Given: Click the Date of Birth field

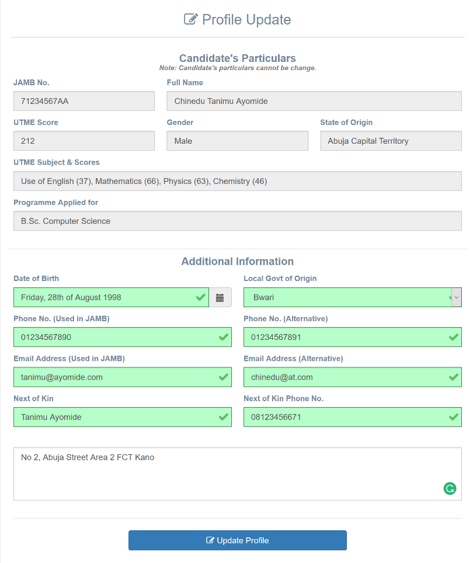Looking at the screenshot, I should click(105, 297).
